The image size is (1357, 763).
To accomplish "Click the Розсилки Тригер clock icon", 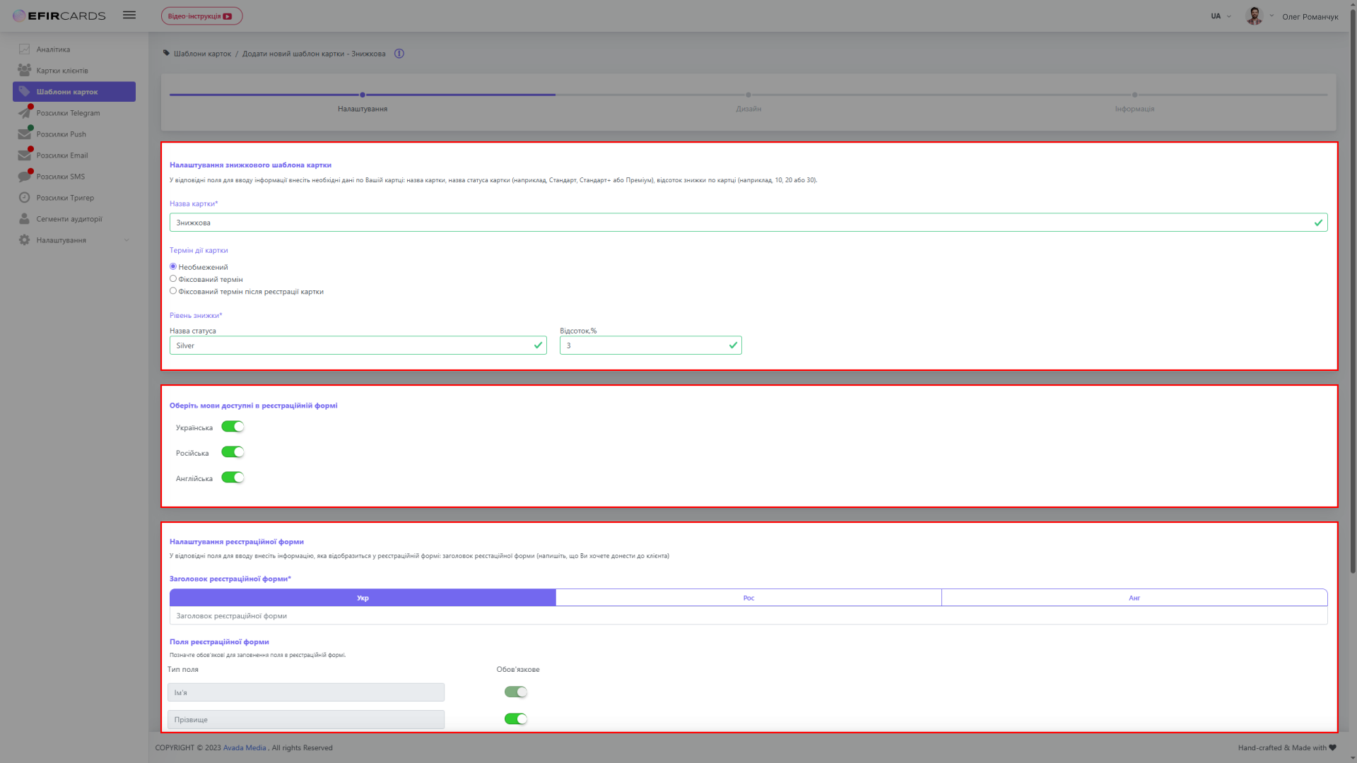I will coord(23,197).
